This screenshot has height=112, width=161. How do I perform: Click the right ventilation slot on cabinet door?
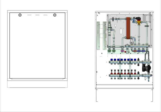[45, 15]
